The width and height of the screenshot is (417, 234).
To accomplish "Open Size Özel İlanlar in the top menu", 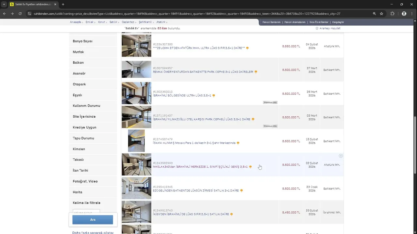I will coord(319,22).
